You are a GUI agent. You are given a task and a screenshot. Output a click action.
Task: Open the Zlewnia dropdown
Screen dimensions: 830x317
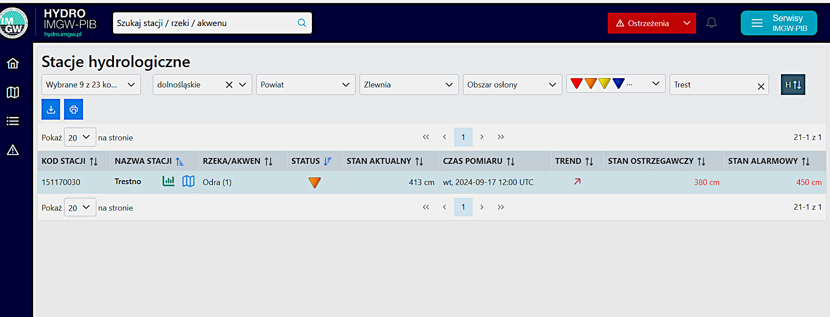point(409,84)
